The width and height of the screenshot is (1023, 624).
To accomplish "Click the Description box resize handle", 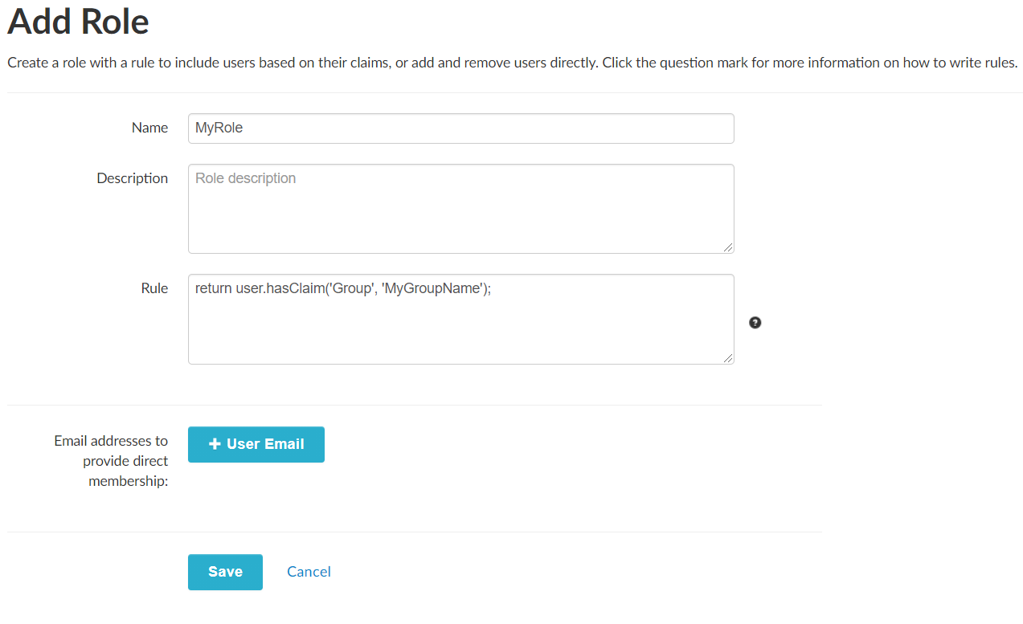I will tap(728, 247).
